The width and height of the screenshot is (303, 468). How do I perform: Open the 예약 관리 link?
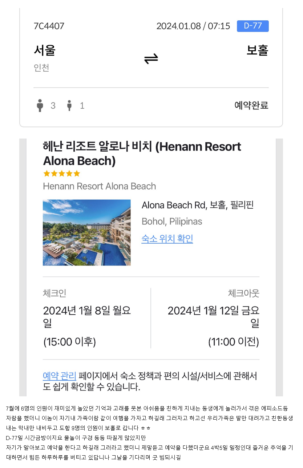(x=59, y=376)
